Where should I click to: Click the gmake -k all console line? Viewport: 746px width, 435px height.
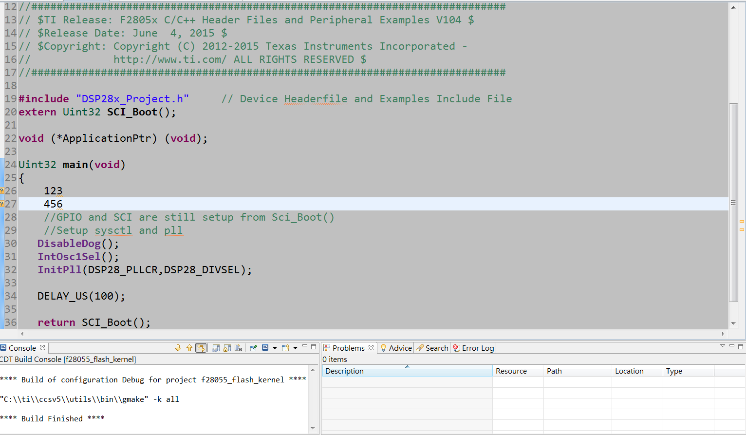(x=90, y=399)
